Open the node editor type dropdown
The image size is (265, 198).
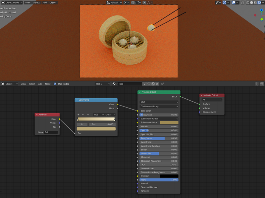click(x=10, y=84)
